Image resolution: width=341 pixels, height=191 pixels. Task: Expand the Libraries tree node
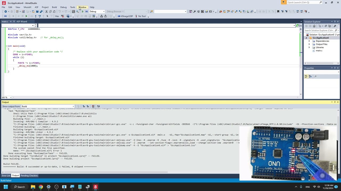(309, 47)
